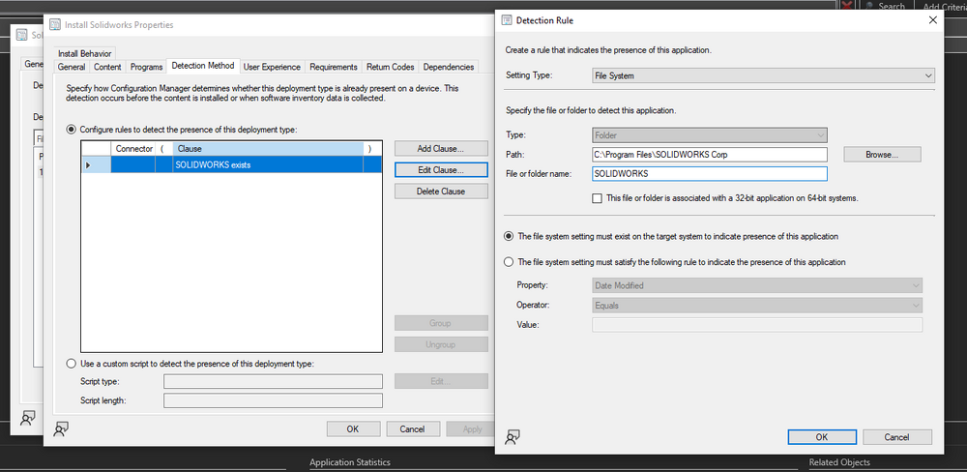Click the Application Statistics panel label
Viewport: 967px width, 472px height.
350,462
